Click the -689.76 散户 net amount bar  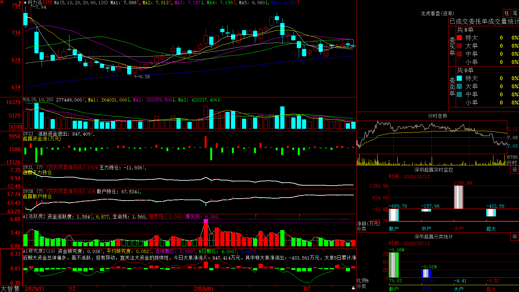tap(393, 215)
